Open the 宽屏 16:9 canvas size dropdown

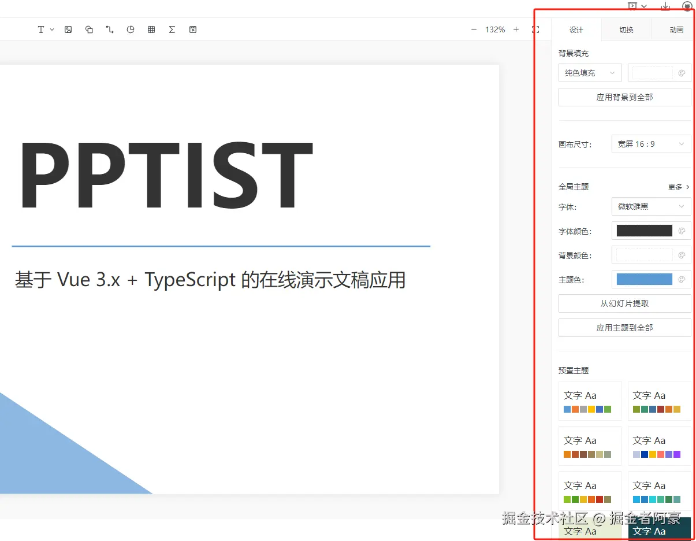(652, 144)
